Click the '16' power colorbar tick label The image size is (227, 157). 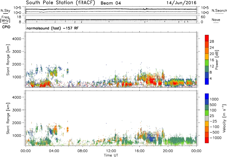[x=212, y=60]
